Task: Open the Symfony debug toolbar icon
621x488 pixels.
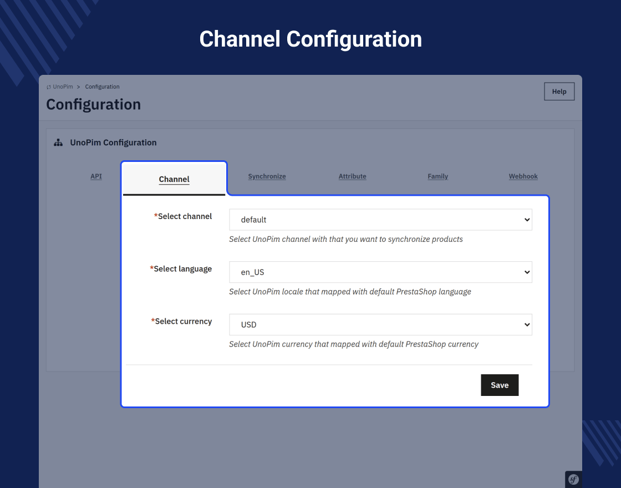Action: tap(573, 479)
